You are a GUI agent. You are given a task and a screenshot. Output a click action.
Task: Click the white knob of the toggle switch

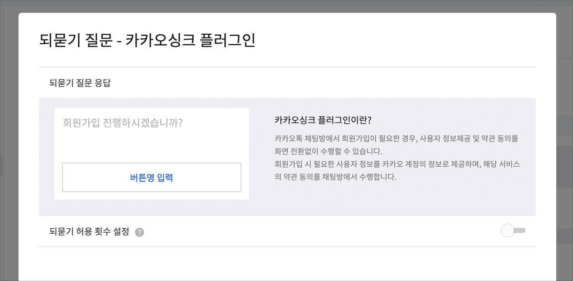pos(507,231)
